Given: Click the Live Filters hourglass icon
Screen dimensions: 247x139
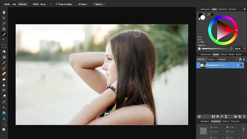Looking at the screenshot, I should coord(226,117).
